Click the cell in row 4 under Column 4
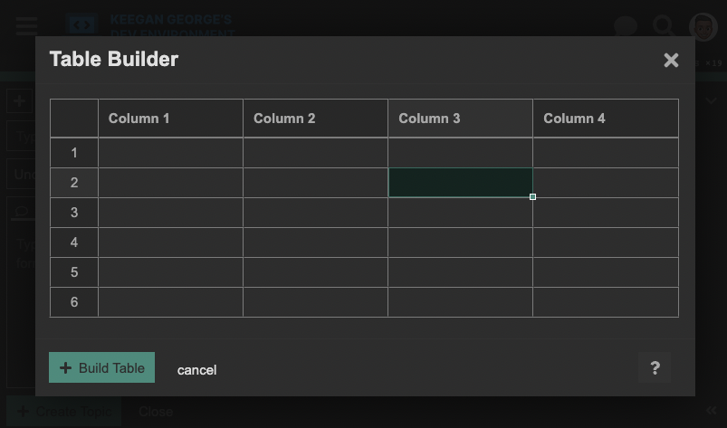 pyautogui.click(x=606, y=243)
